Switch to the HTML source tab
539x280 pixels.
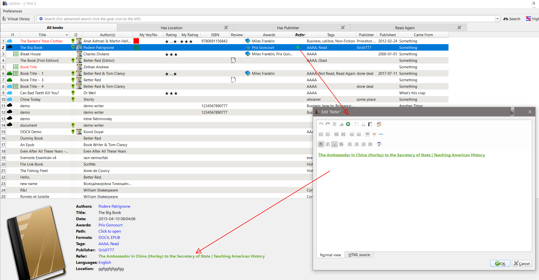tap(359, 255)
